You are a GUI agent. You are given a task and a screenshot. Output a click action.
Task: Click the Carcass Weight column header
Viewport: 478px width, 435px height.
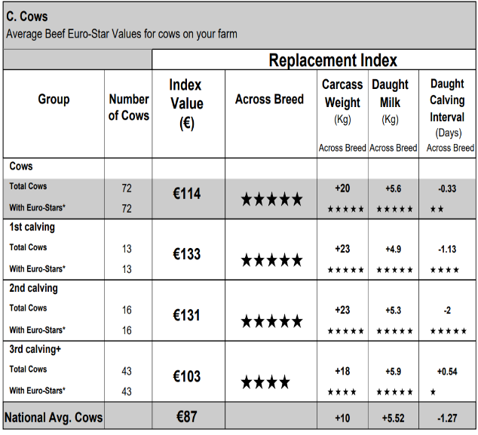342,92
